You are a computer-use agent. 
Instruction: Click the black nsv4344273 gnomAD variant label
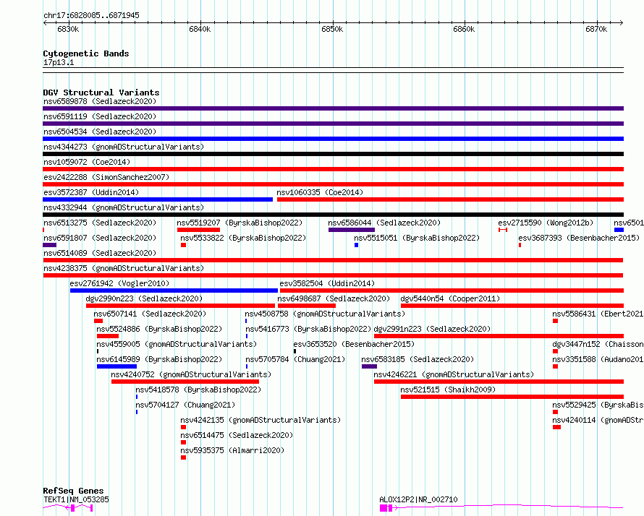click(124, 147)
